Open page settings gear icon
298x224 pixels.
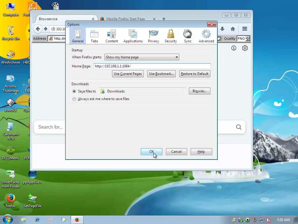(x=245, y=48)
